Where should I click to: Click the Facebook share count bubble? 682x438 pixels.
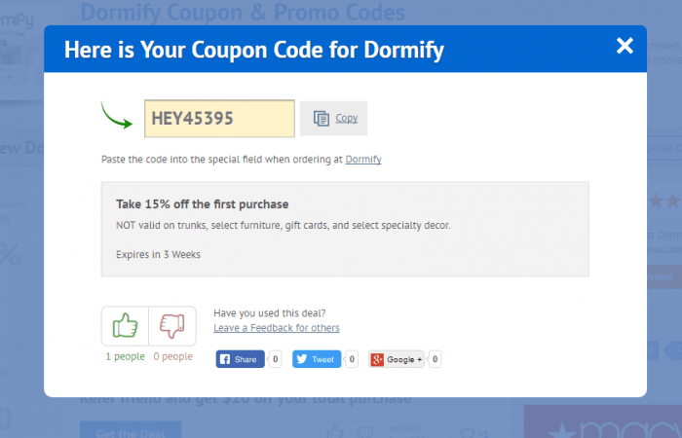pyautogui.click(x=275, y=359)
